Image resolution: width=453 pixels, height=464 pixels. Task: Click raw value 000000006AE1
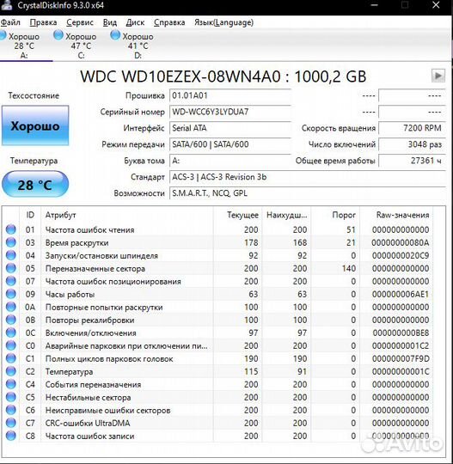pos(401,294)
